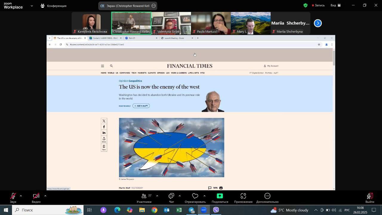Open the Geopolitics topic link
Screen dimensions: 382x215
click(x=135, y=81)
